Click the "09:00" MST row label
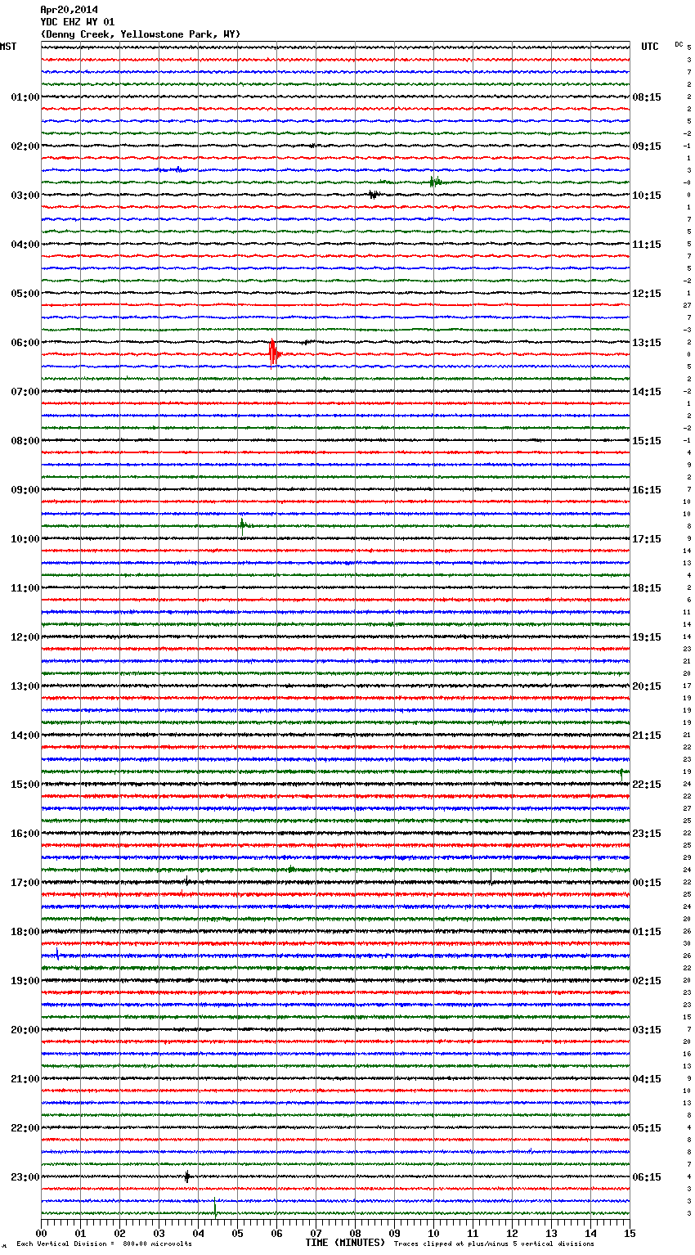The width and height of the screenshot is (695, 1255). click(x=25, y=490)
